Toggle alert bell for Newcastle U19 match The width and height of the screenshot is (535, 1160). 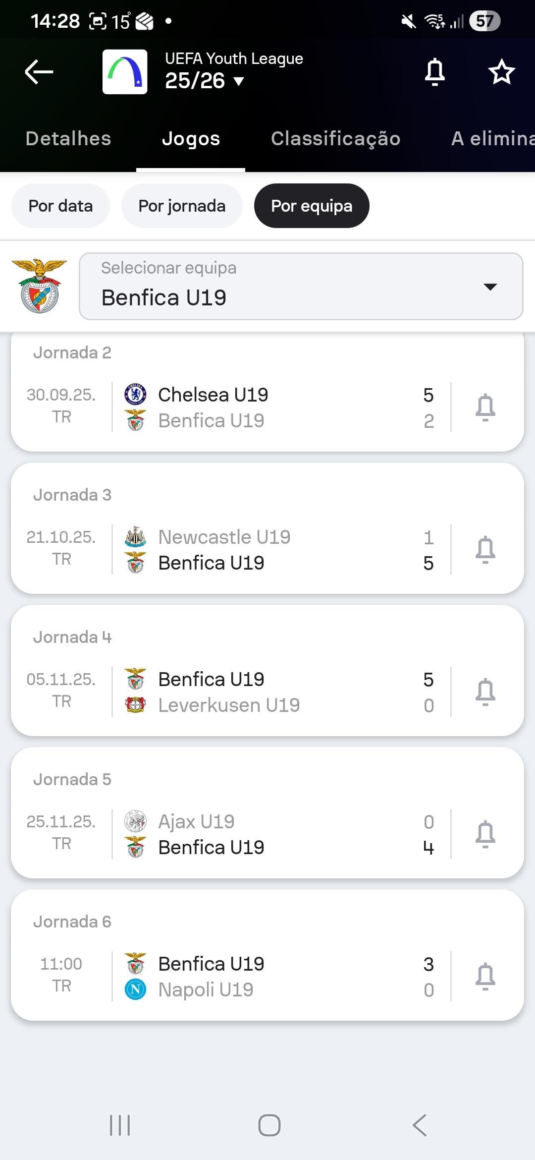[x=485, y=549]
